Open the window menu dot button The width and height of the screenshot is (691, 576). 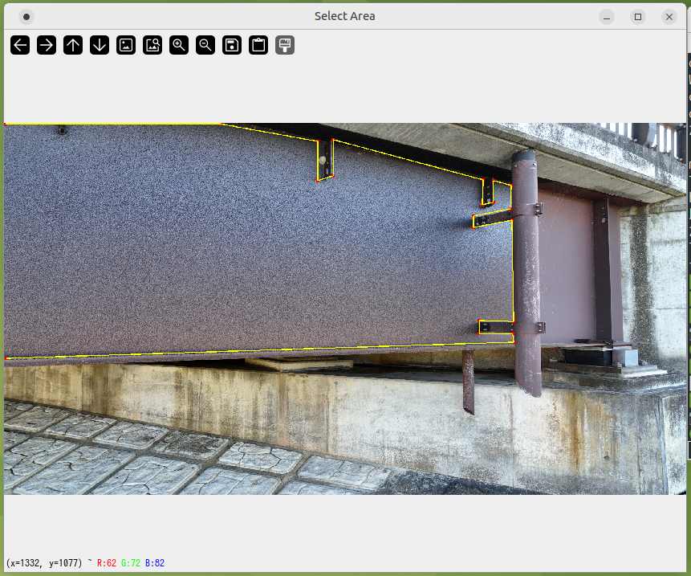tap(26, 16)
